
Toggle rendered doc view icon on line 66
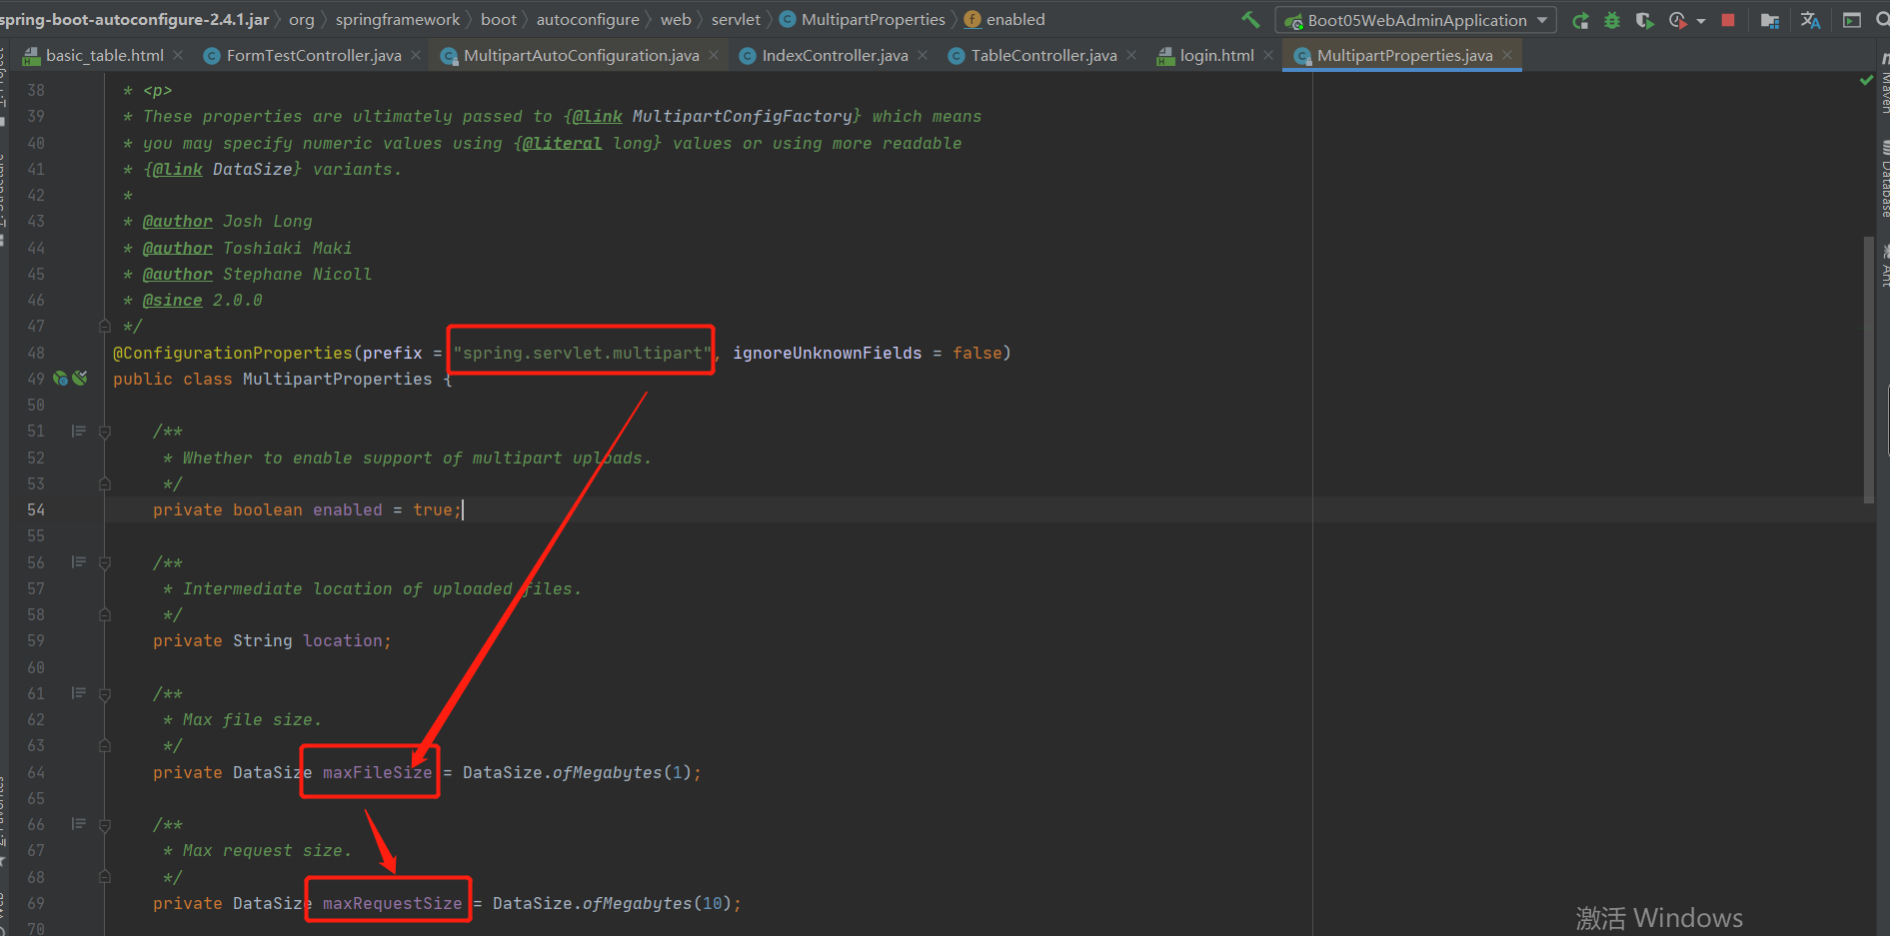tap(78, 824)
